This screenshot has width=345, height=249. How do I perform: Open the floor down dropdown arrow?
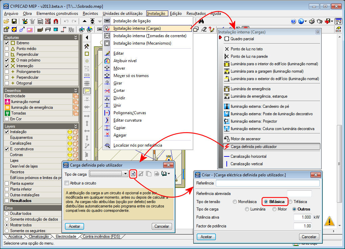pos(100,21)
